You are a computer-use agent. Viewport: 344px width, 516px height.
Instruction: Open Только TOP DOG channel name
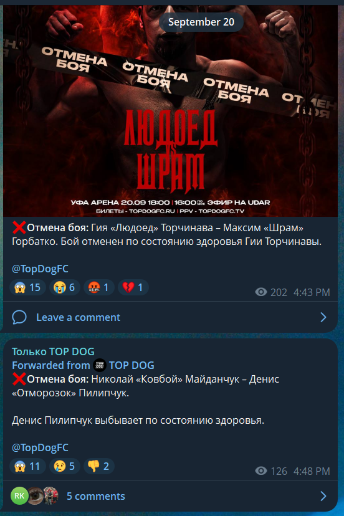click(54, 351)
